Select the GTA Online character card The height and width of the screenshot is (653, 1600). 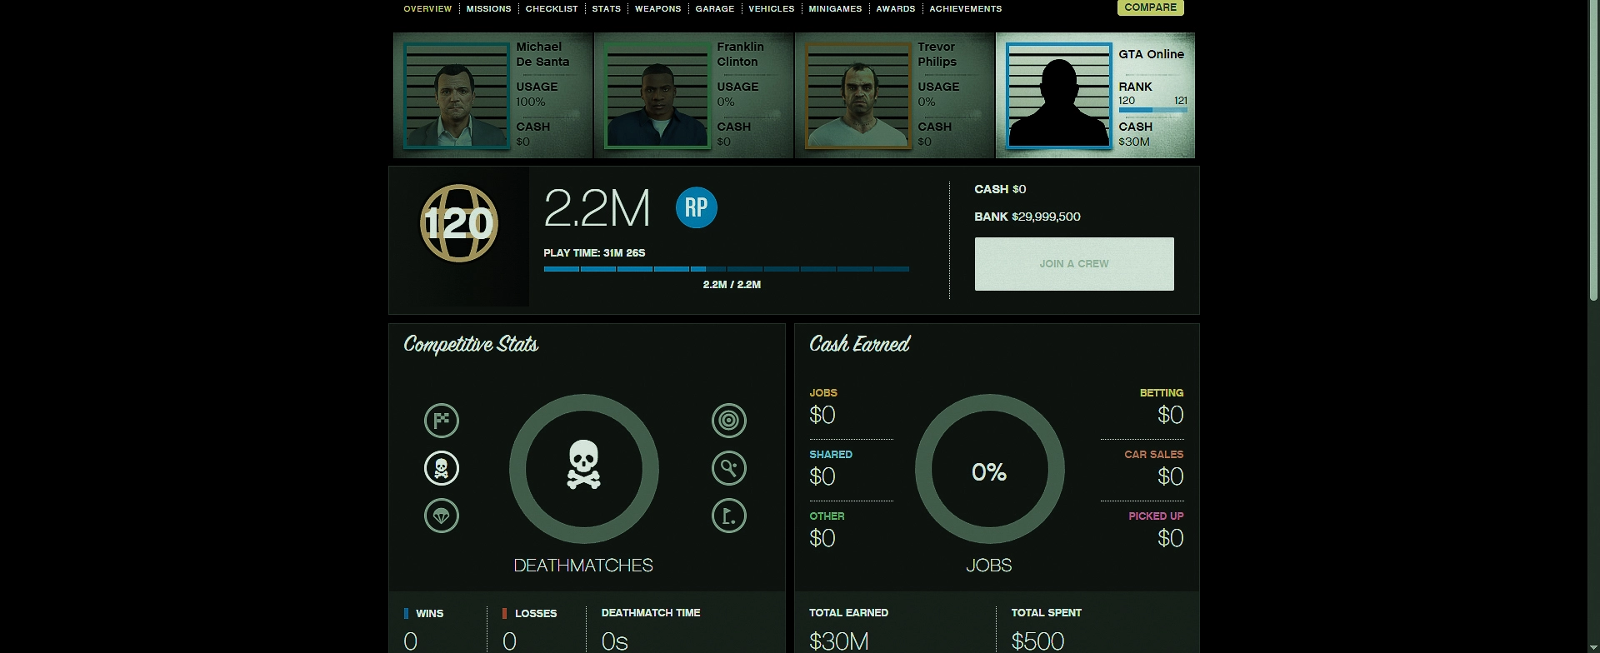pos(1096,96)
